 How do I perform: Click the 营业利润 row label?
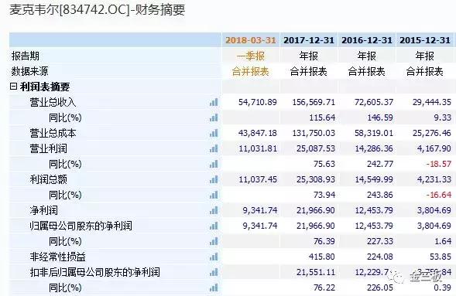[48, 148]
